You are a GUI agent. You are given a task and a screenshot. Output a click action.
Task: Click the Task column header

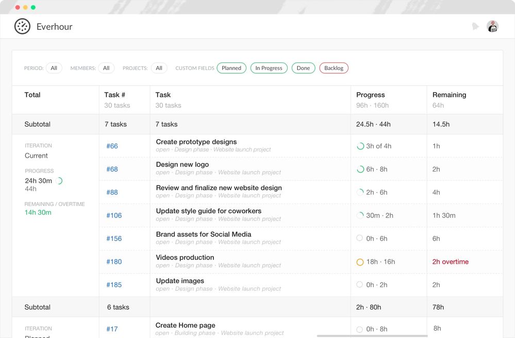point(163,95)
